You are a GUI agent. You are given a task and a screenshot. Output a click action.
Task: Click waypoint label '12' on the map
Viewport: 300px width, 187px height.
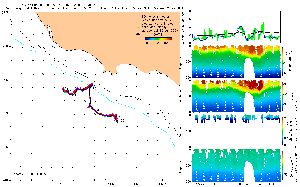[x=69, y=81]
